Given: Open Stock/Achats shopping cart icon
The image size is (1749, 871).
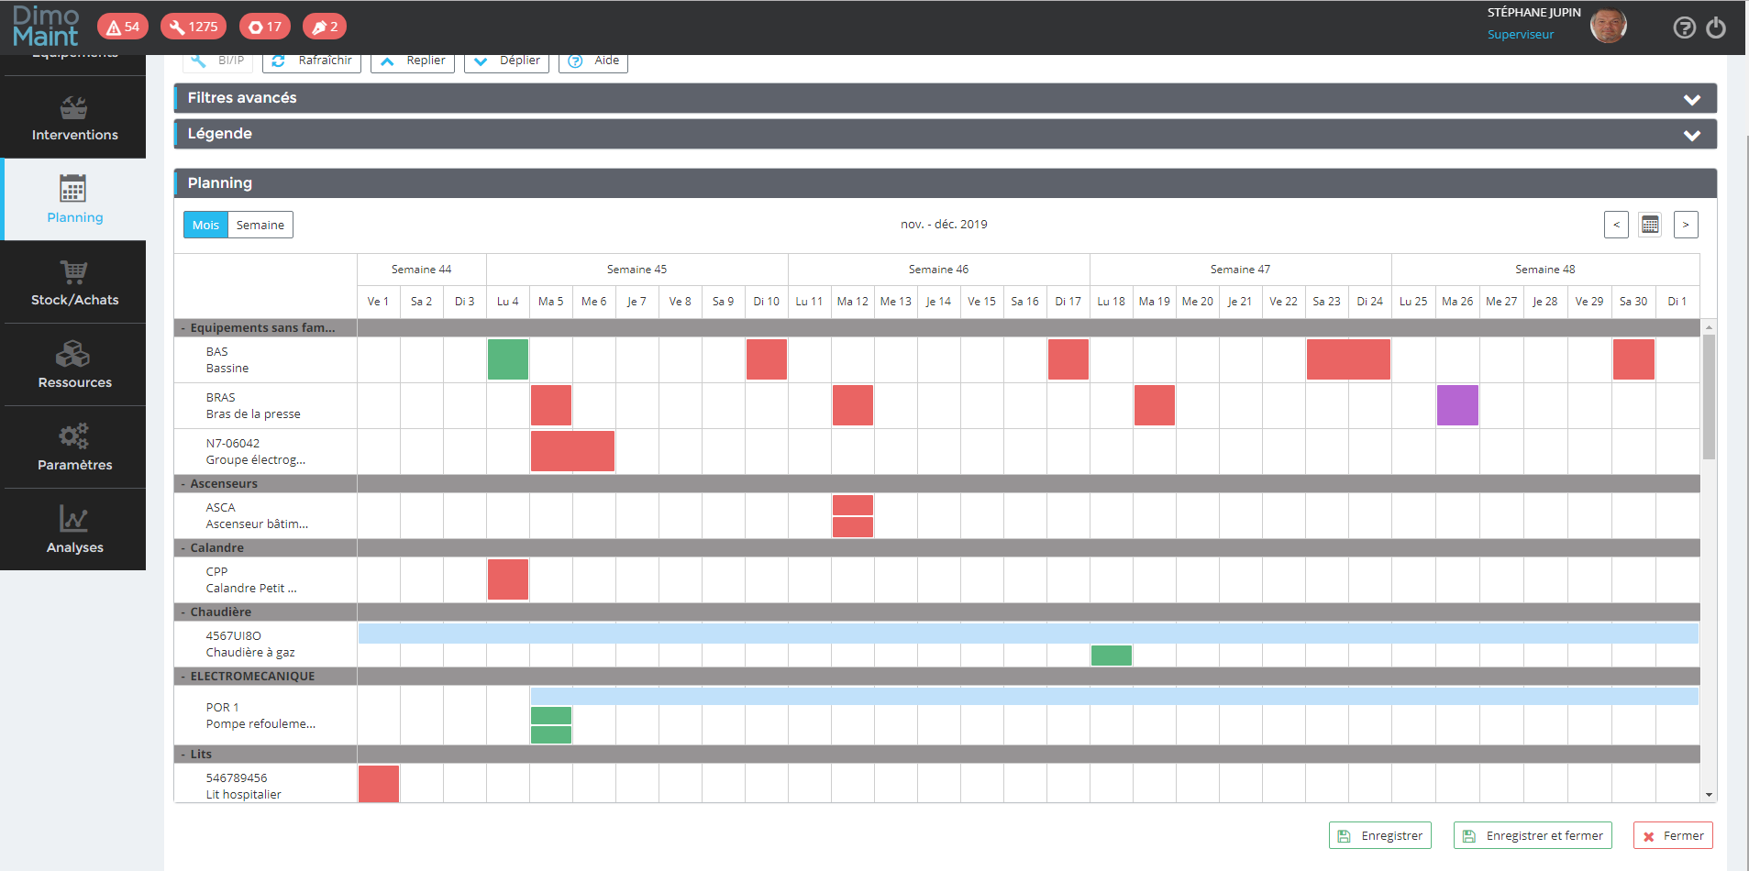Looking at the screenshot, I should (x=73, y=273).
